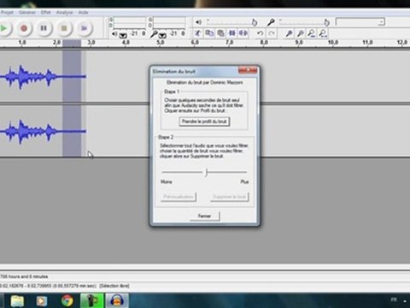410x308 pixels.
Task: Open the input meter dropdown arrow
Action: 162,35
